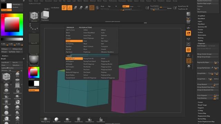Pick the SnakeHook2 brush in bottom shelf
Screen dimensions: 221x124
pyautogui.click(x=78, y=120)
